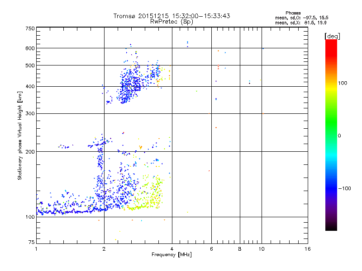The height and width of the screenshot is (271, 362).
Task: Click x-axis tick label '4'
Action: (172, 249)
